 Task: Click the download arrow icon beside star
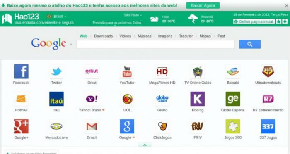click(285, 21)
